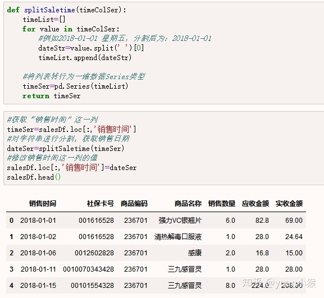This screenshot has width=324, height=298.
Task: Click the product name '感康'
Action: (x=195, y=253)
